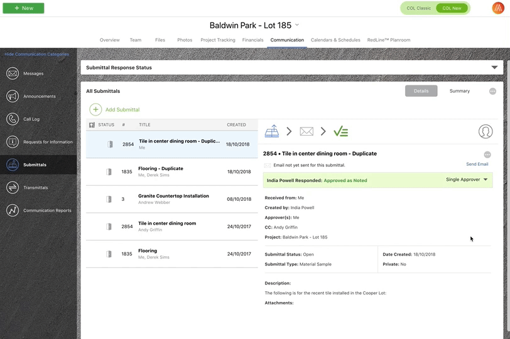Sort by the CREATED column header
The image size is (510, 339).
click(236, 125)
